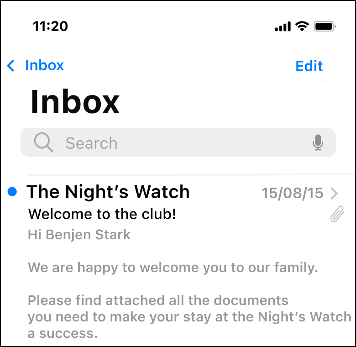Click the 15/08/15 date label

point(293,193)
